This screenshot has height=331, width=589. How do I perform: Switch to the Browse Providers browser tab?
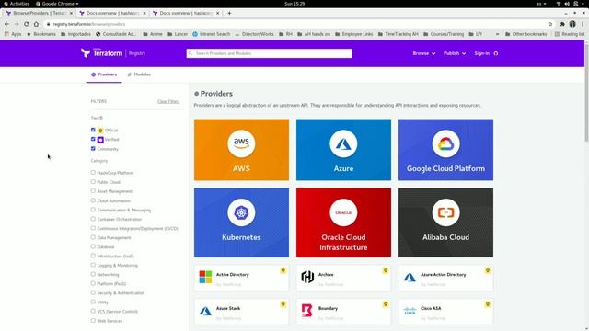coord(39,13)
